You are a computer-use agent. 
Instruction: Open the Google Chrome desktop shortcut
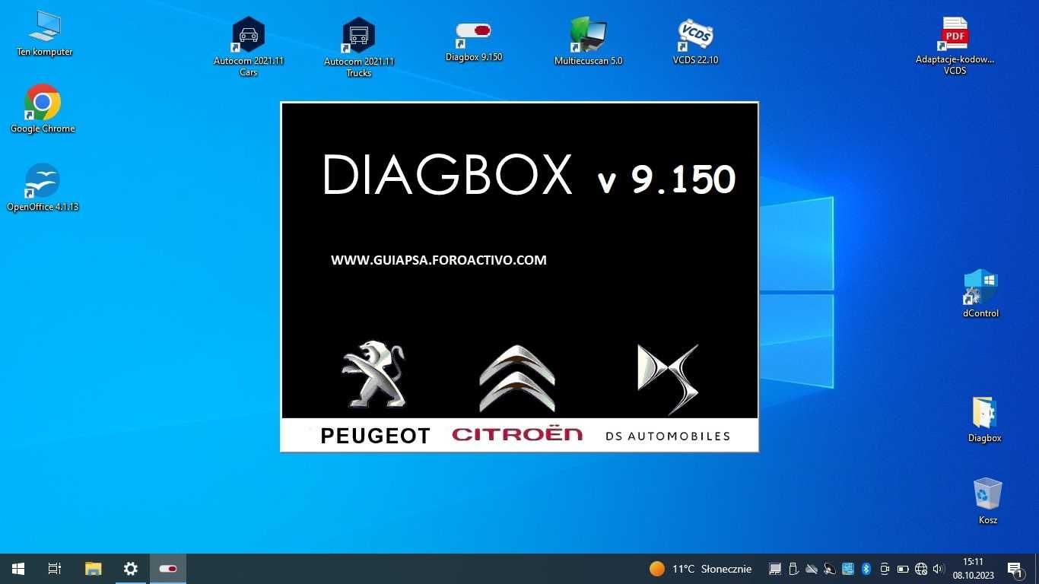pos(43,109)
